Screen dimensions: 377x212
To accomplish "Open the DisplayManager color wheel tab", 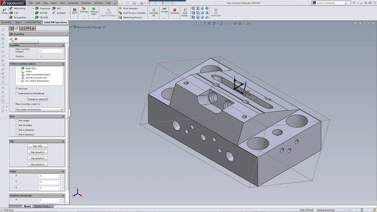I will click(28, 29).
